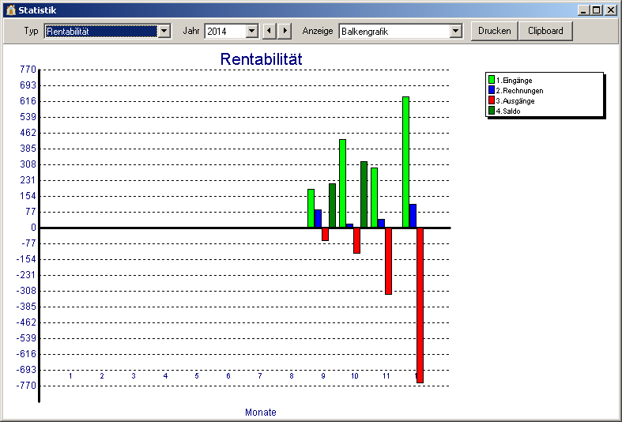Click the blue Rechnungen legend swatch
This screenshot has width=622, height=422.
[492, 91]
